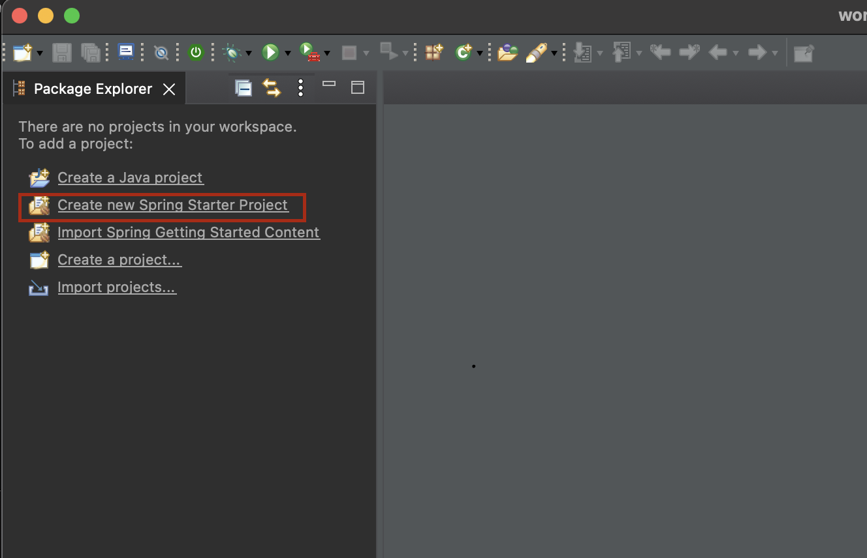The height and width of the screenshot is (558, 867).
Task: Click the Save floppy disk icon
Action: (x=62, y=53)
